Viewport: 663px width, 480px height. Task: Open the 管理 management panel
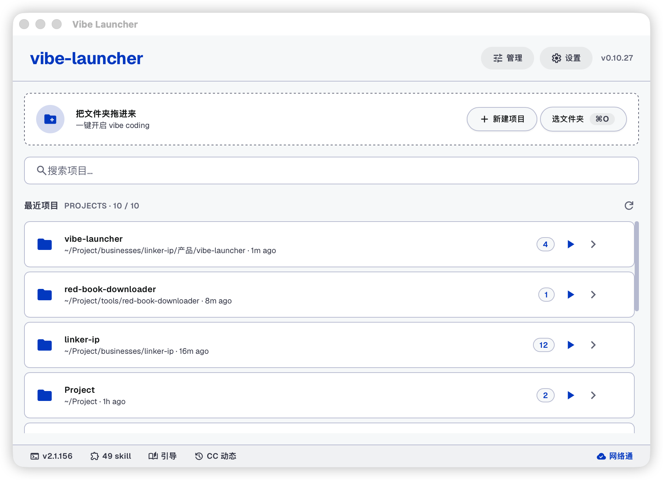(507, 58)
